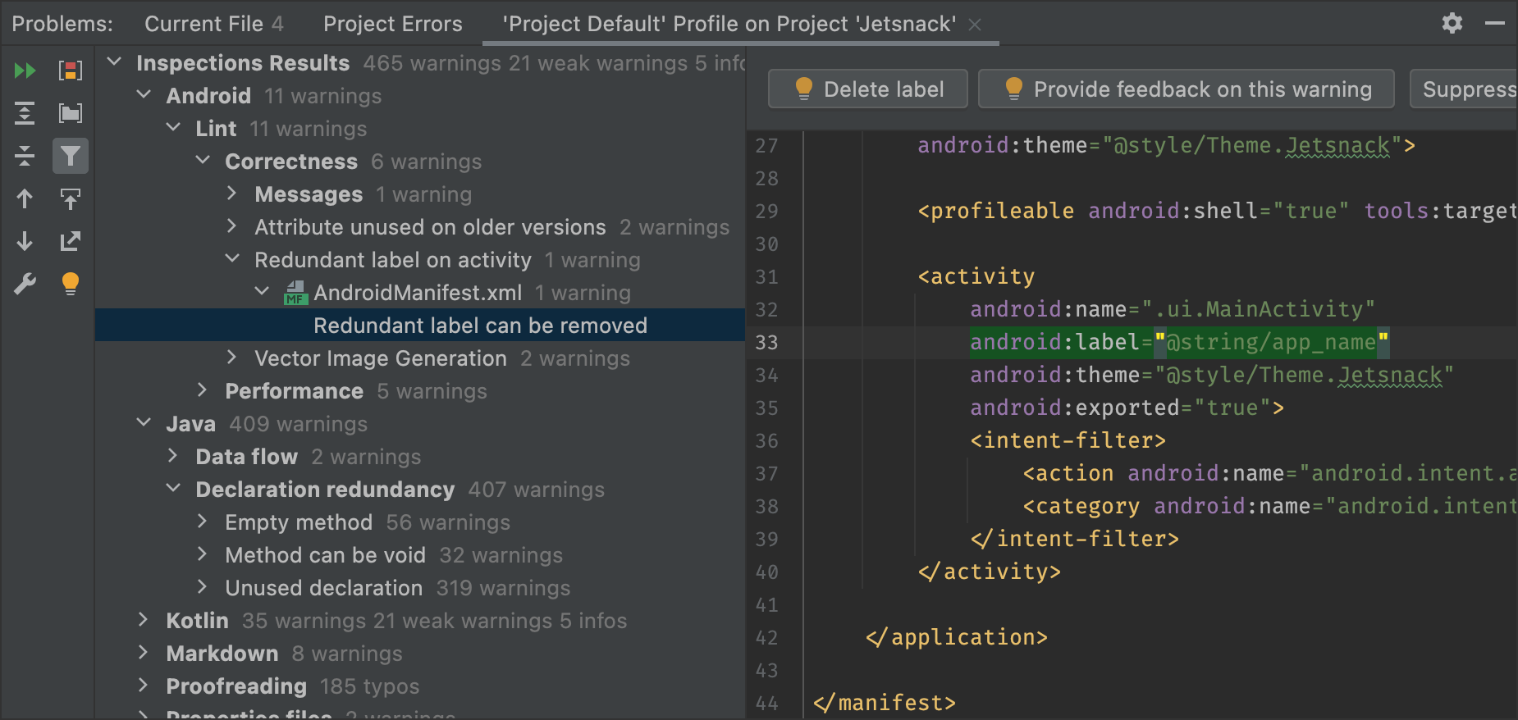
Task: Click Provide feedback on this warning
Action: point(1187,89)
